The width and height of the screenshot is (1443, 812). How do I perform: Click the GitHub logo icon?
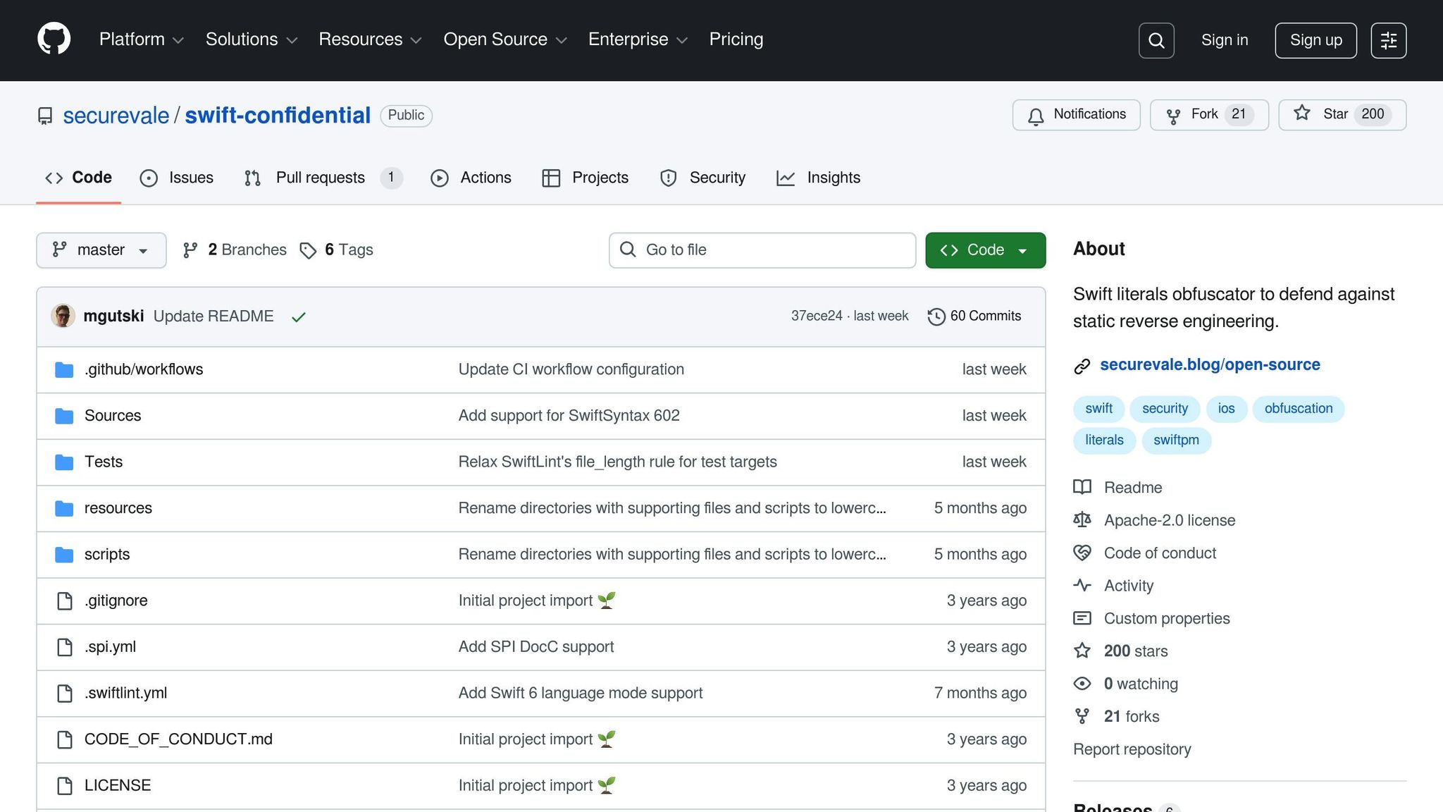54,39
